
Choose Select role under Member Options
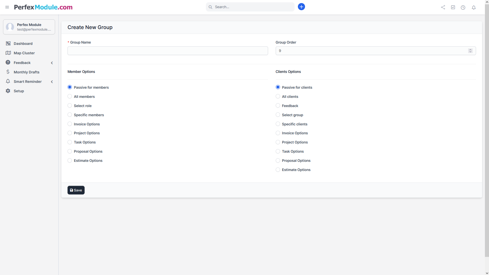pyautogui.click(x=70, y=106)
